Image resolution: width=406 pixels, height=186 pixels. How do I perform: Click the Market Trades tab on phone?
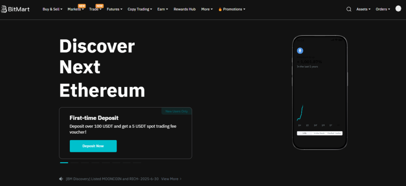tap(334, 133)
